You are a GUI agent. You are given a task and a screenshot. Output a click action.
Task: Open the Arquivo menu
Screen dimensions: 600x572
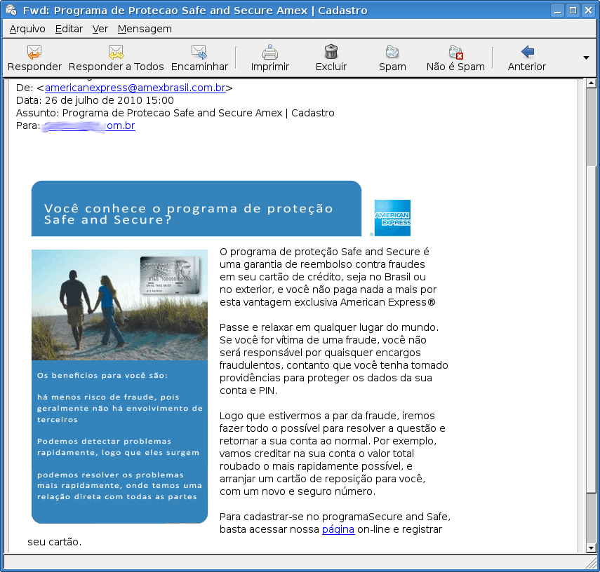(27, 29)
